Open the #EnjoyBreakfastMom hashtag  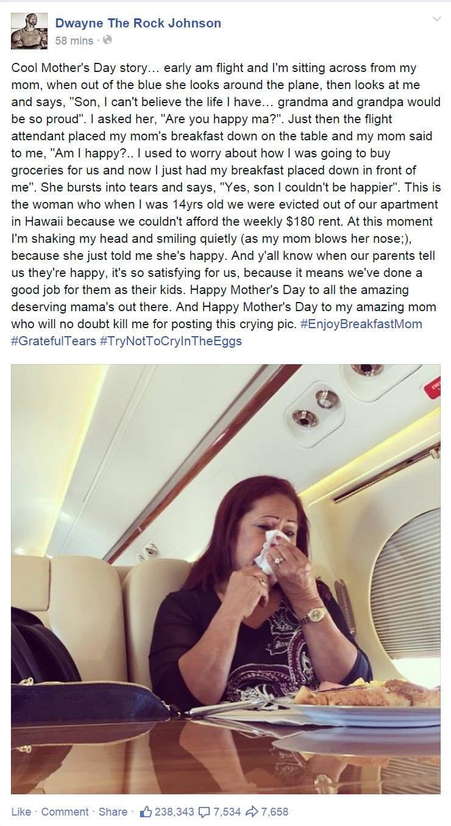point(361,324)
